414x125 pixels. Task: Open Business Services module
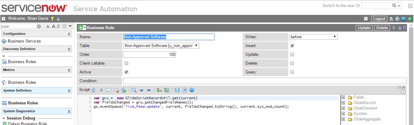click(24, 41)
